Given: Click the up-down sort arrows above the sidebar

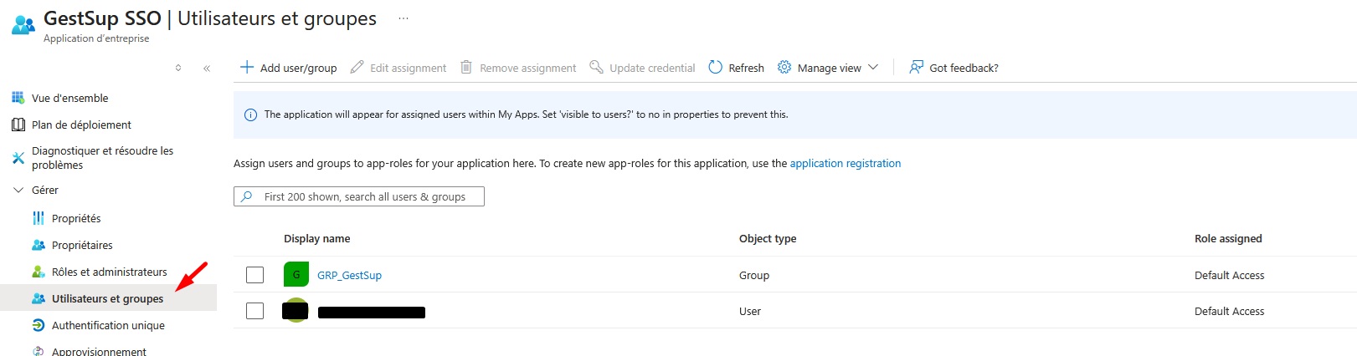Looking at the screenshot, I should coord(178,69).
